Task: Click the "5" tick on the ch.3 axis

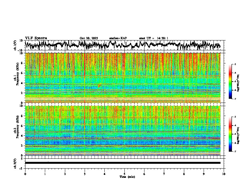Action: pos(22,159)
